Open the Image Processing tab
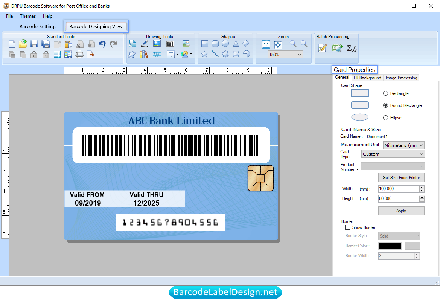The width and height of the screenshot is (440, 299). click(x=401, y=78)
